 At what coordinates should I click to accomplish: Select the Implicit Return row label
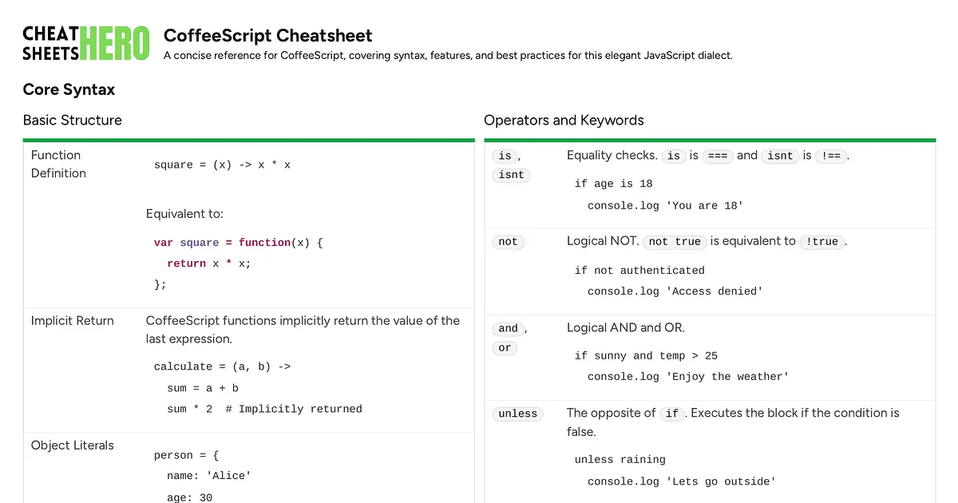tap(73, 321)
